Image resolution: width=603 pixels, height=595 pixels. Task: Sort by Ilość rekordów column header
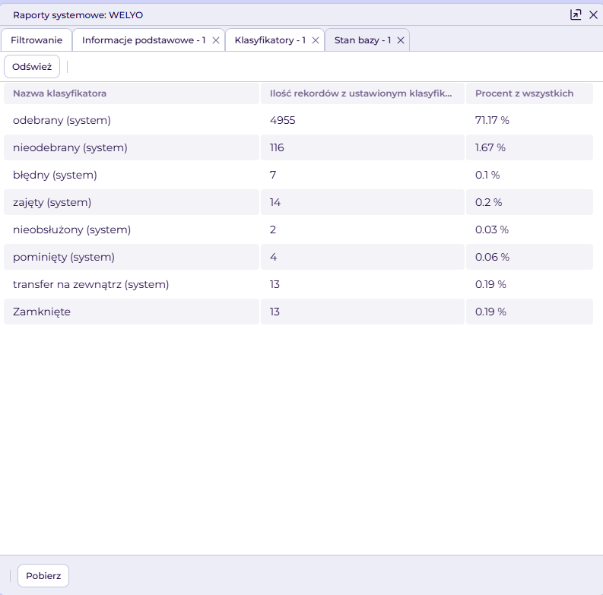(362, 93)
